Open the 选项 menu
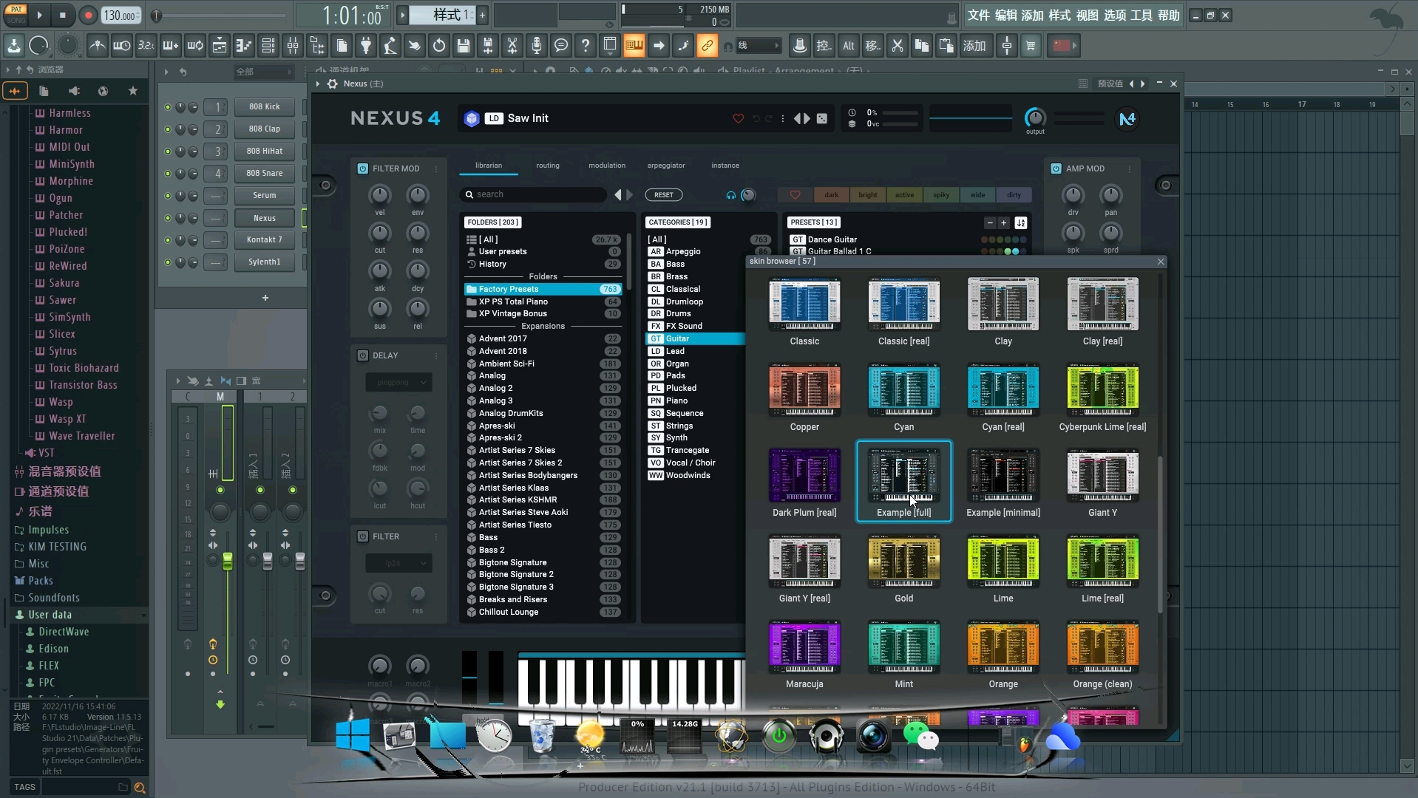 point(1114,16)
